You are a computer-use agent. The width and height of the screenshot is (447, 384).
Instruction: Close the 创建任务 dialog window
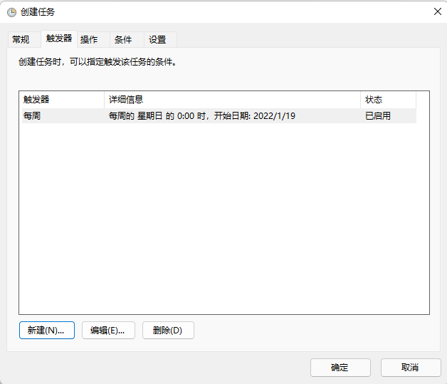(x=436, y=11)
